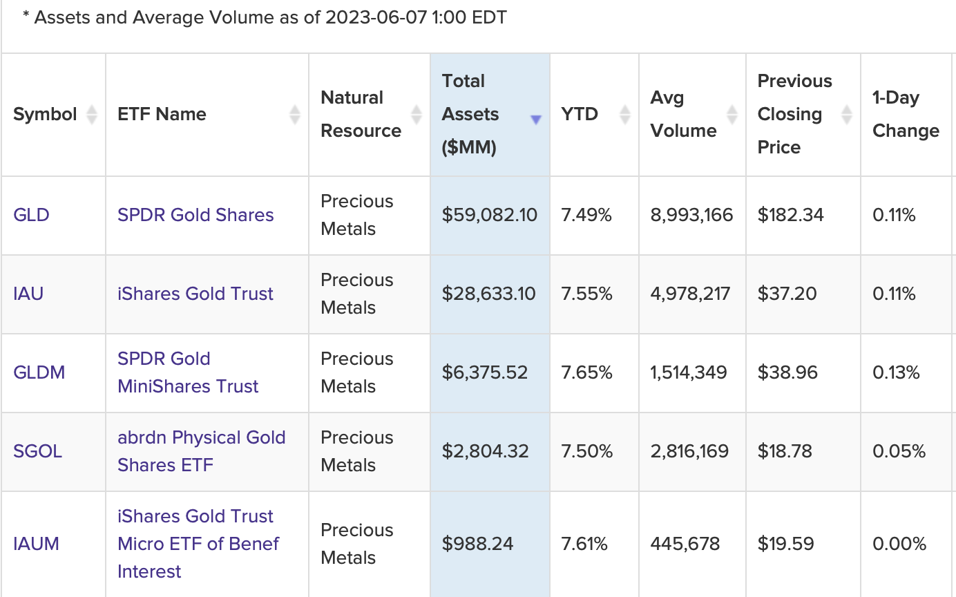Sort table by Symbol column arrows

[91, 115]
